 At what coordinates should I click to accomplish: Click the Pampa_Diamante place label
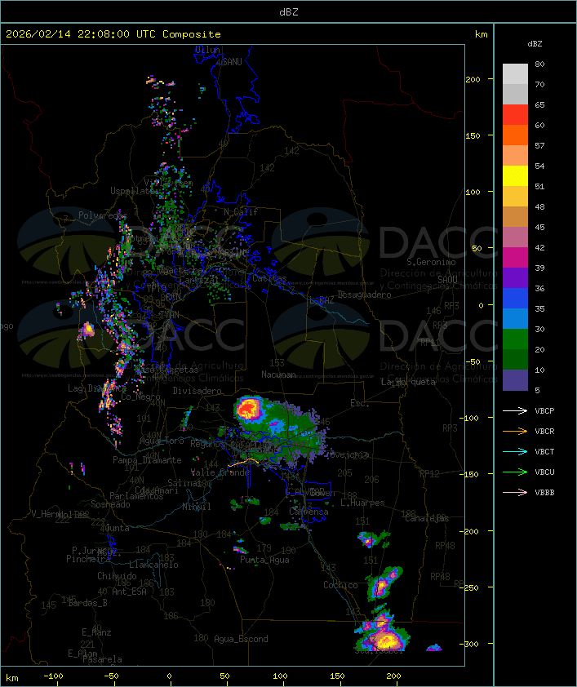coord(147,460)
